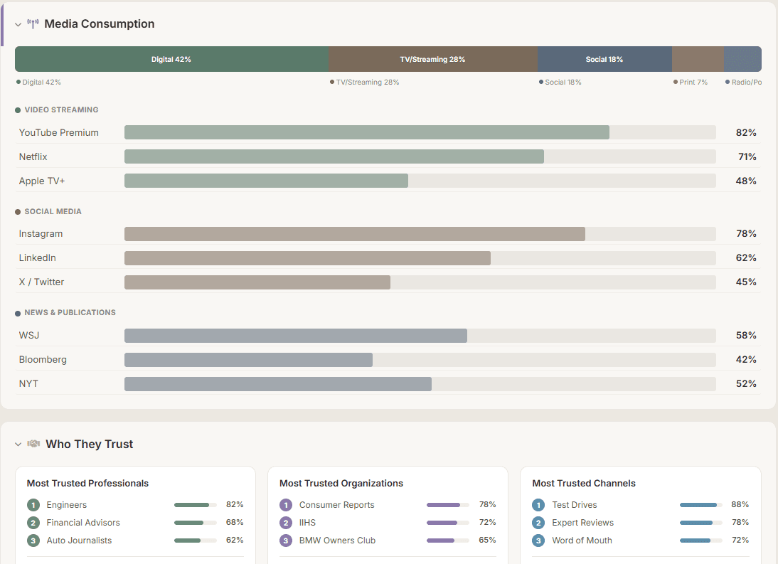This screenshot has height=564, width=778.
Task: Click rank 2 badge next to Expert Reviews
Action: pos(538,523)
